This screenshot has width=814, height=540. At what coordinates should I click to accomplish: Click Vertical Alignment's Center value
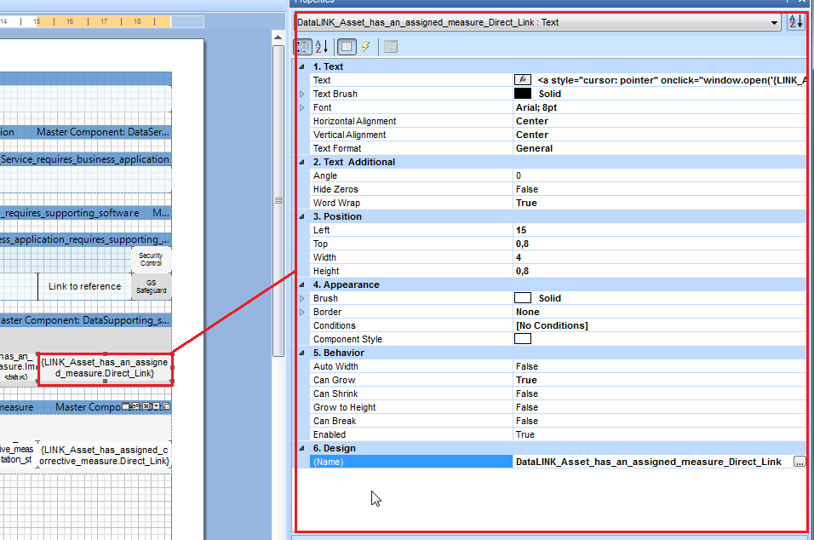coord(532,135)
